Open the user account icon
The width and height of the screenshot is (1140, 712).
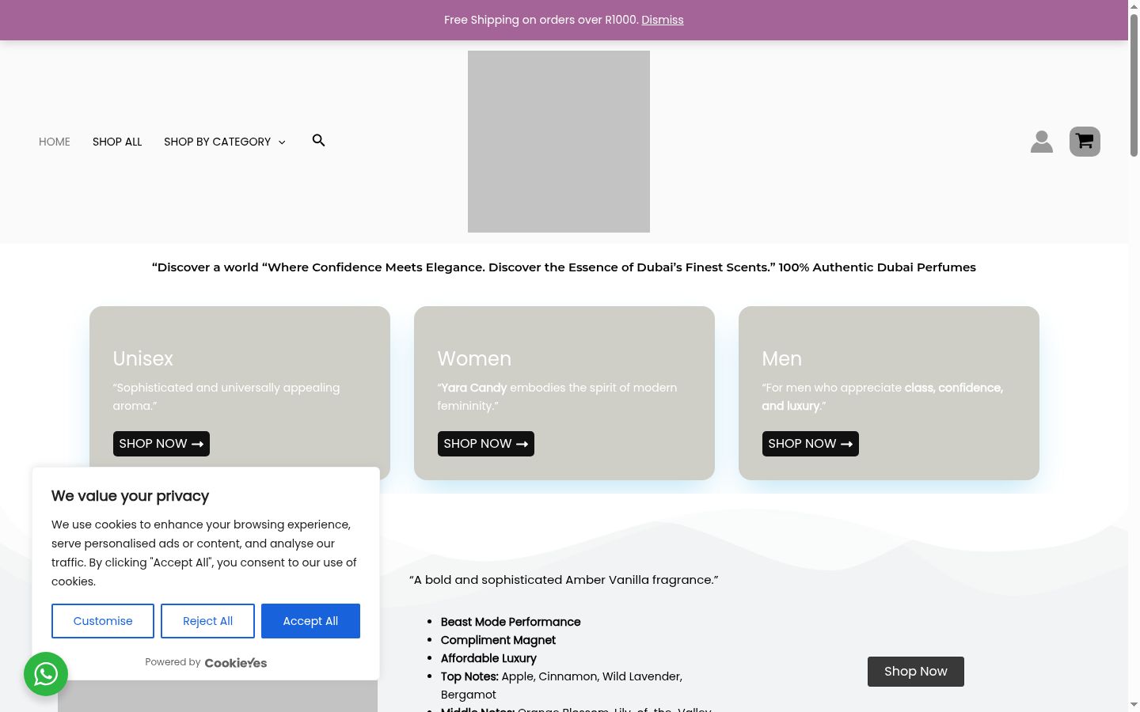point(1042,142)
